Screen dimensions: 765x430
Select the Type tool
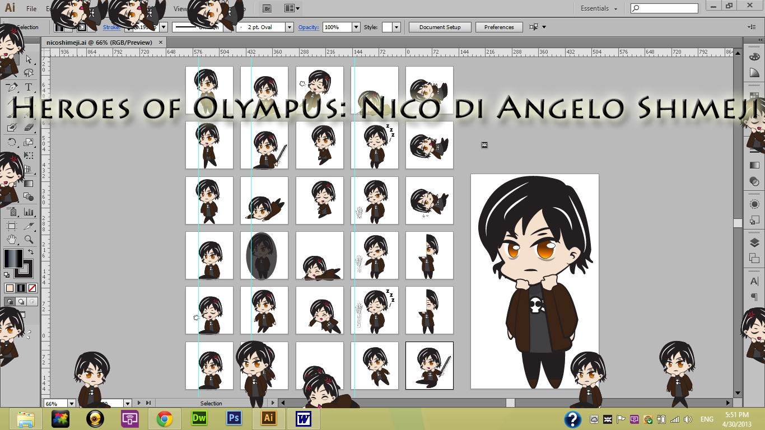pyautogui.click(x=29, y=87)
